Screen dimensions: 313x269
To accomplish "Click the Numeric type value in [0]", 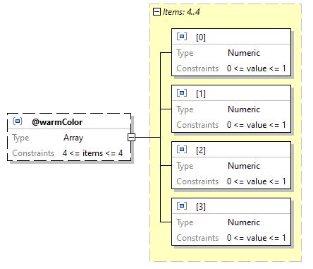I will pyautogui.click(x=244, y=53).
